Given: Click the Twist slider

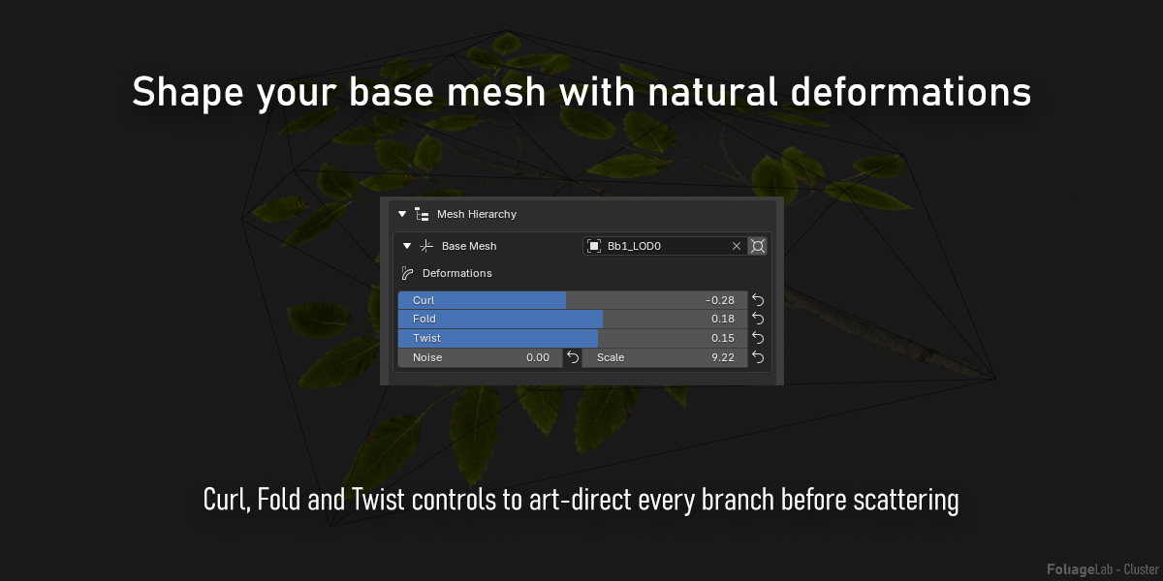Looking at the screenshot, I should point(573,338).
